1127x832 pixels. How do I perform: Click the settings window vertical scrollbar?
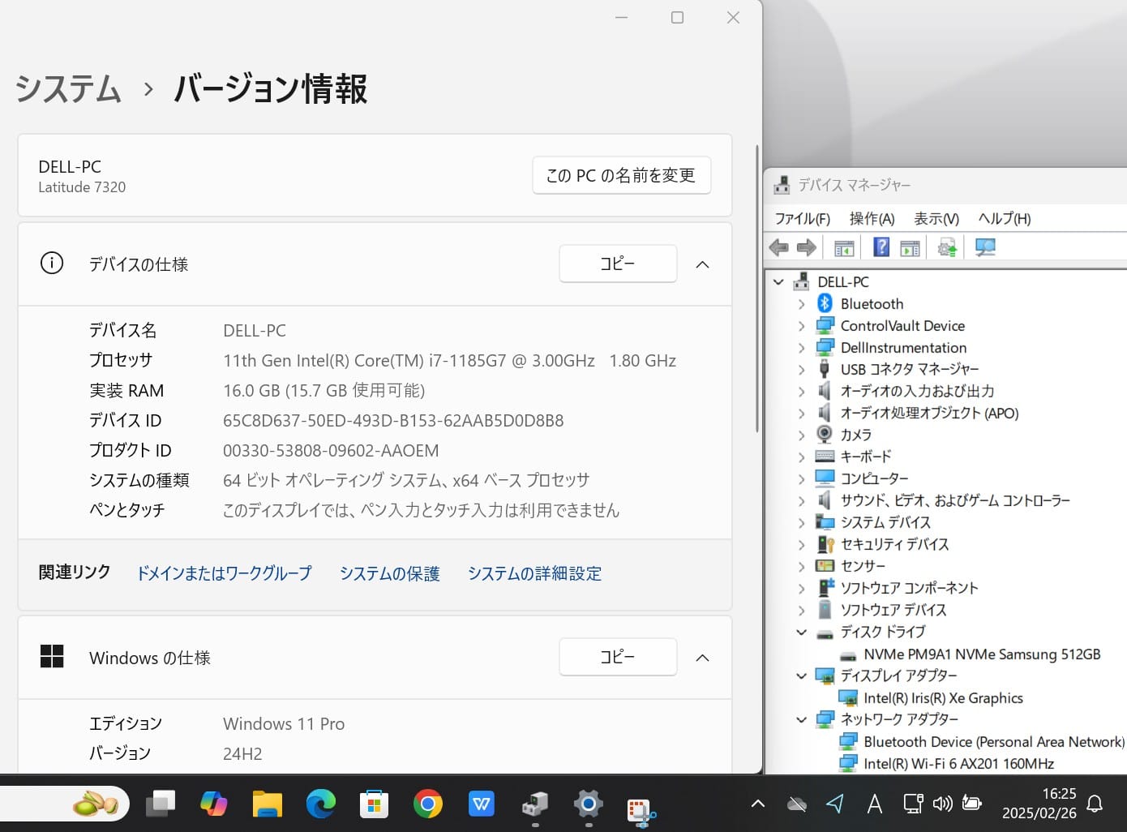point(756,290)
